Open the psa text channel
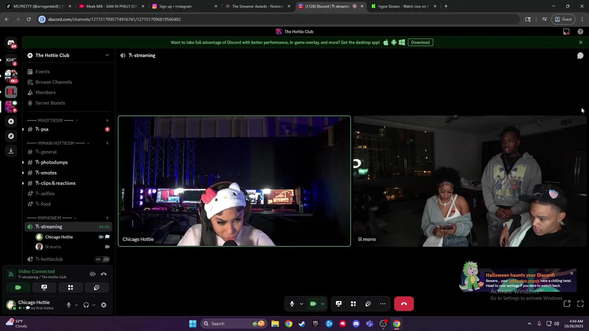589x331 pixels. 68,129
